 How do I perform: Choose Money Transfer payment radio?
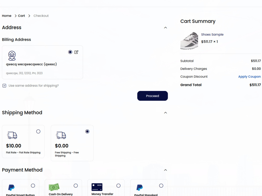118,186
